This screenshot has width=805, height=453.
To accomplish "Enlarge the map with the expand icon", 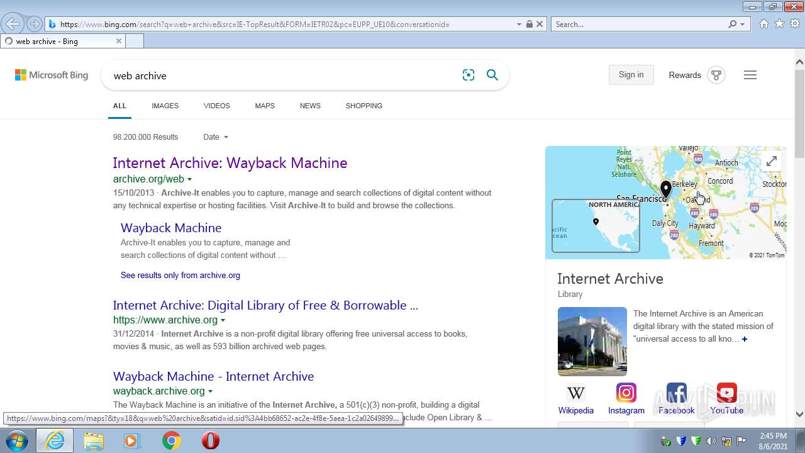I will [x=772, y=161].
